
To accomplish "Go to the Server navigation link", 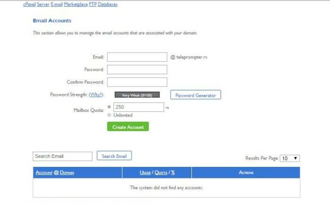I will click(43, 5).
